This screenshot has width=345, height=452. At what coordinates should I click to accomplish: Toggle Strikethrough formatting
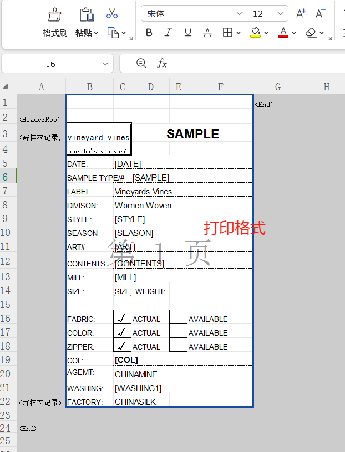tap(207, 33)
